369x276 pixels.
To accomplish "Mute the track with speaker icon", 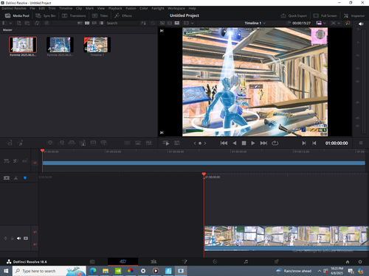I will pyautogui.click(x=18, y=238).
